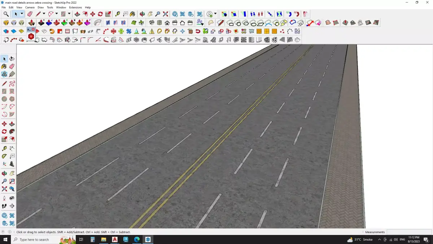This screenshot has width=433, height=244.
Task: Open the Arc tool dropdown arrow
Action: [x=57, y=14]
